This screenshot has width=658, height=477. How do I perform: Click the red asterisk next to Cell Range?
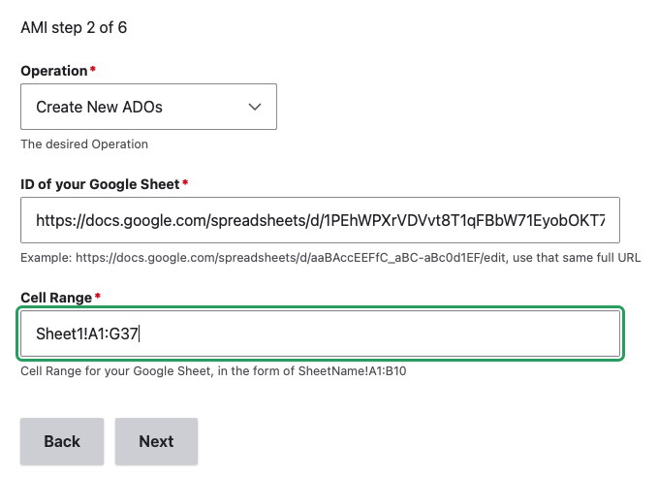click(x=98, y=297)
